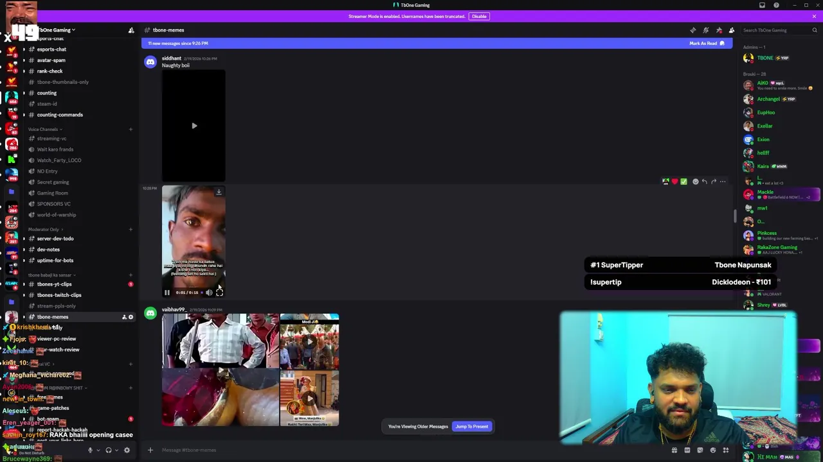
Task: Open TbOne Gaming server dropdown
Action: (x=57, y=30)
